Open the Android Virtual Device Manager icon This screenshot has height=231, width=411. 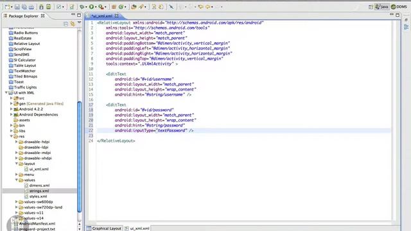[x=49, y=7]
